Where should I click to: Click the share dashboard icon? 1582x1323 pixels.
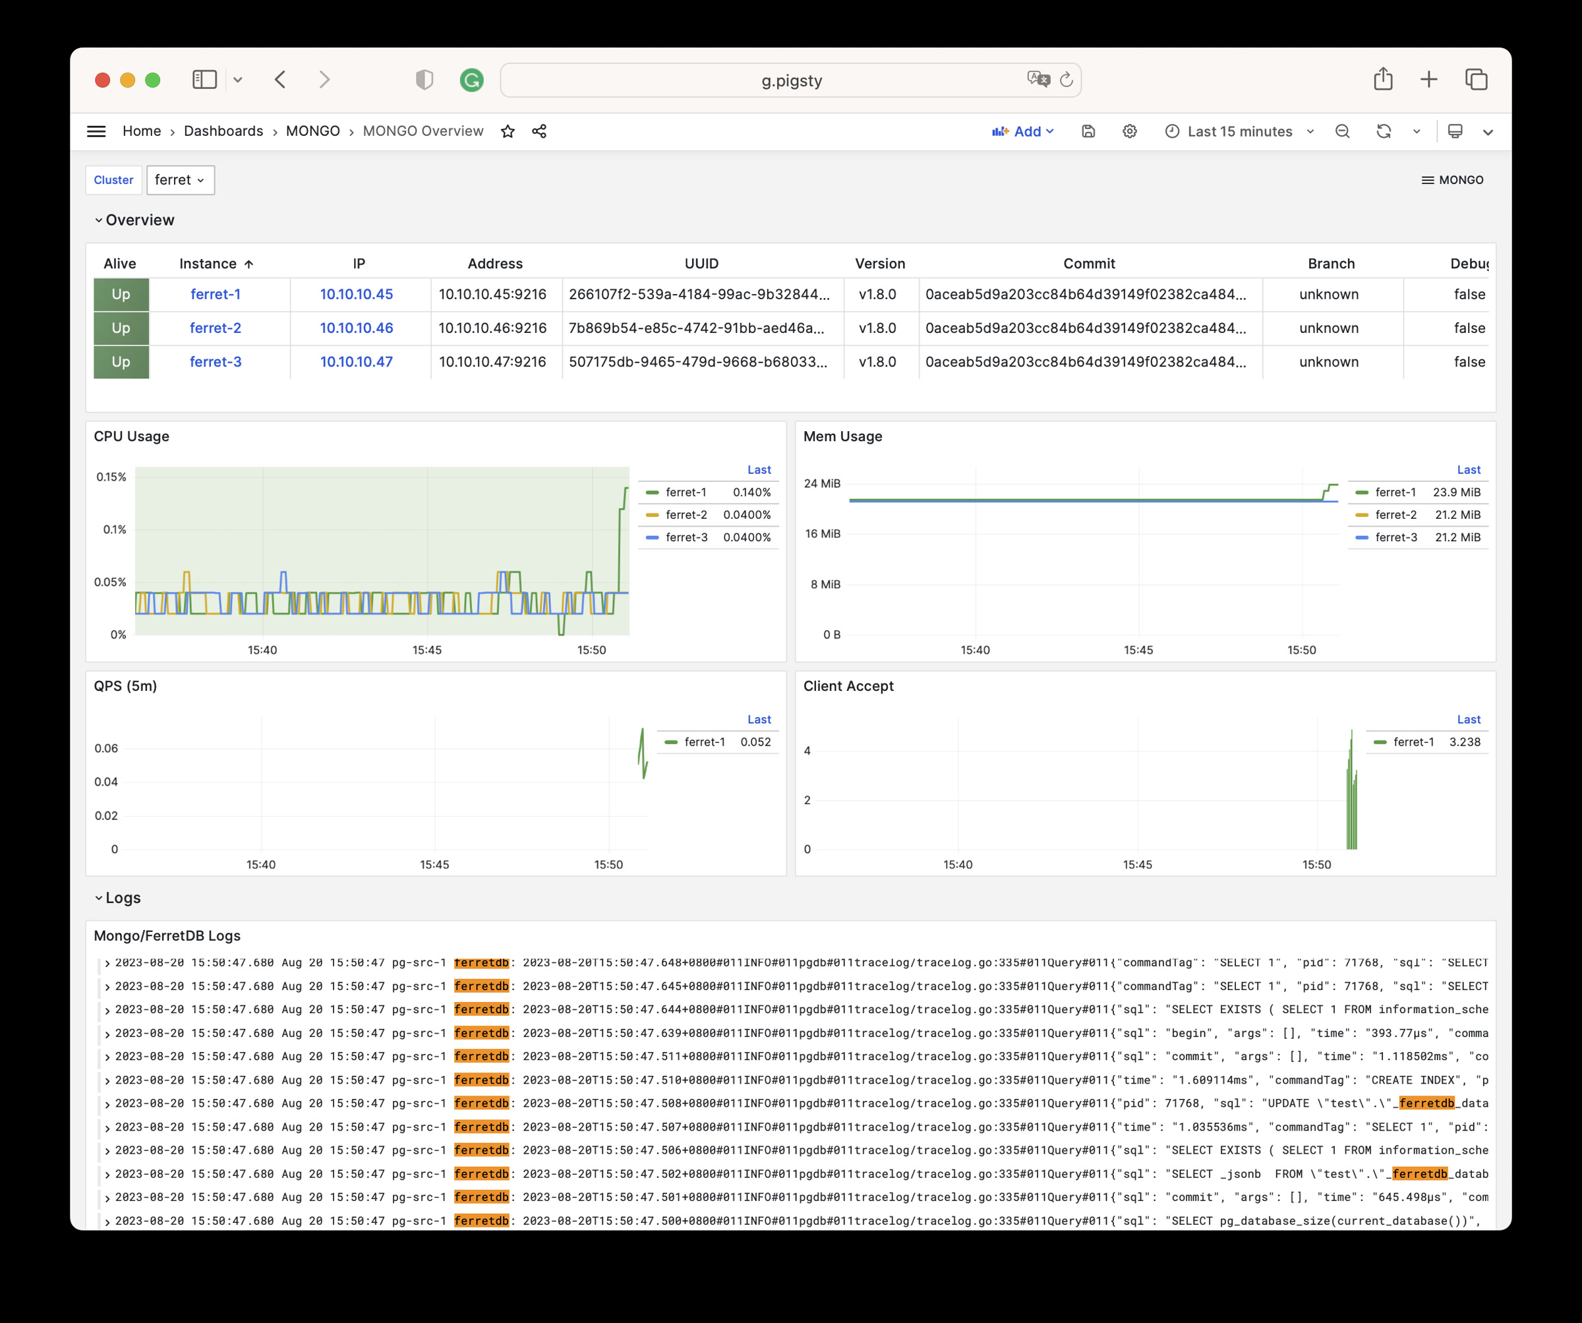[539, 131]
